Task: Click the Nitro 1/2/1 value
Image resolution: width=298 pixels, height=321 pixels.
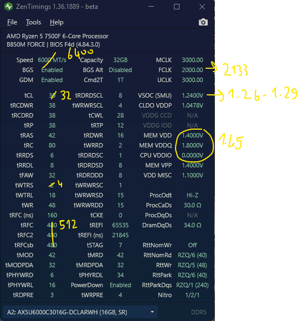Action: point(192,295)
